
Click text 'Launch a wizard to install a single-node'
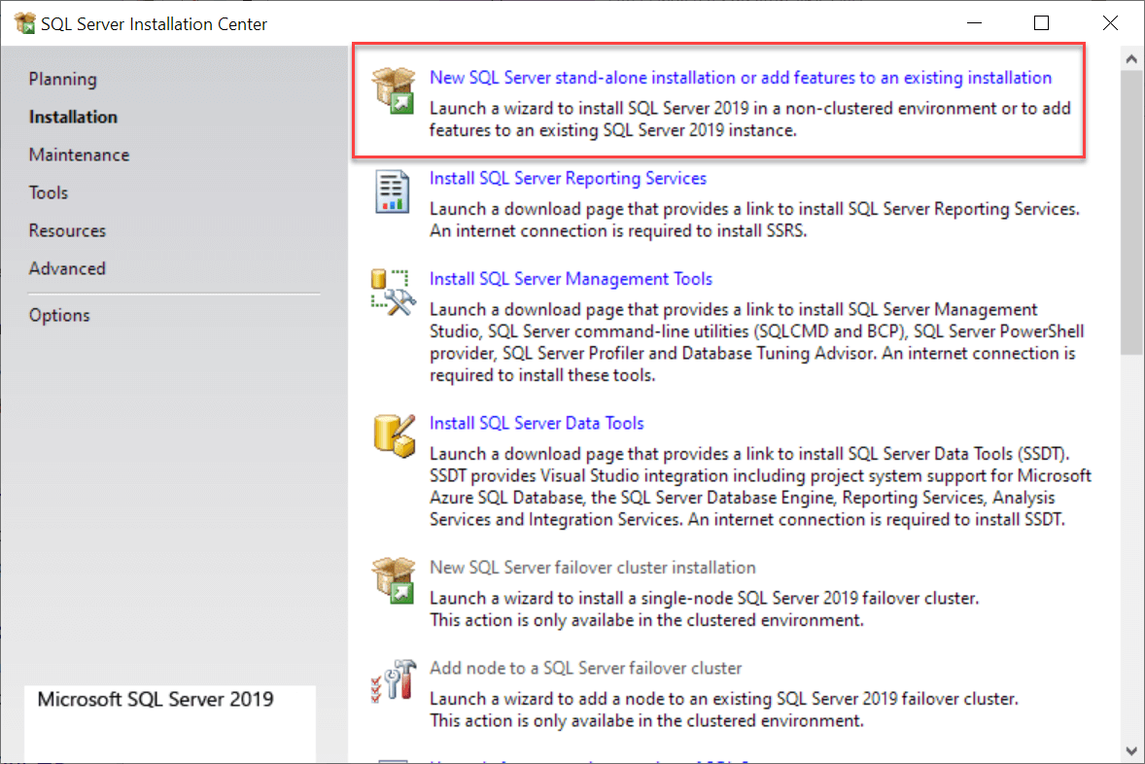click(x=581, y=598)
